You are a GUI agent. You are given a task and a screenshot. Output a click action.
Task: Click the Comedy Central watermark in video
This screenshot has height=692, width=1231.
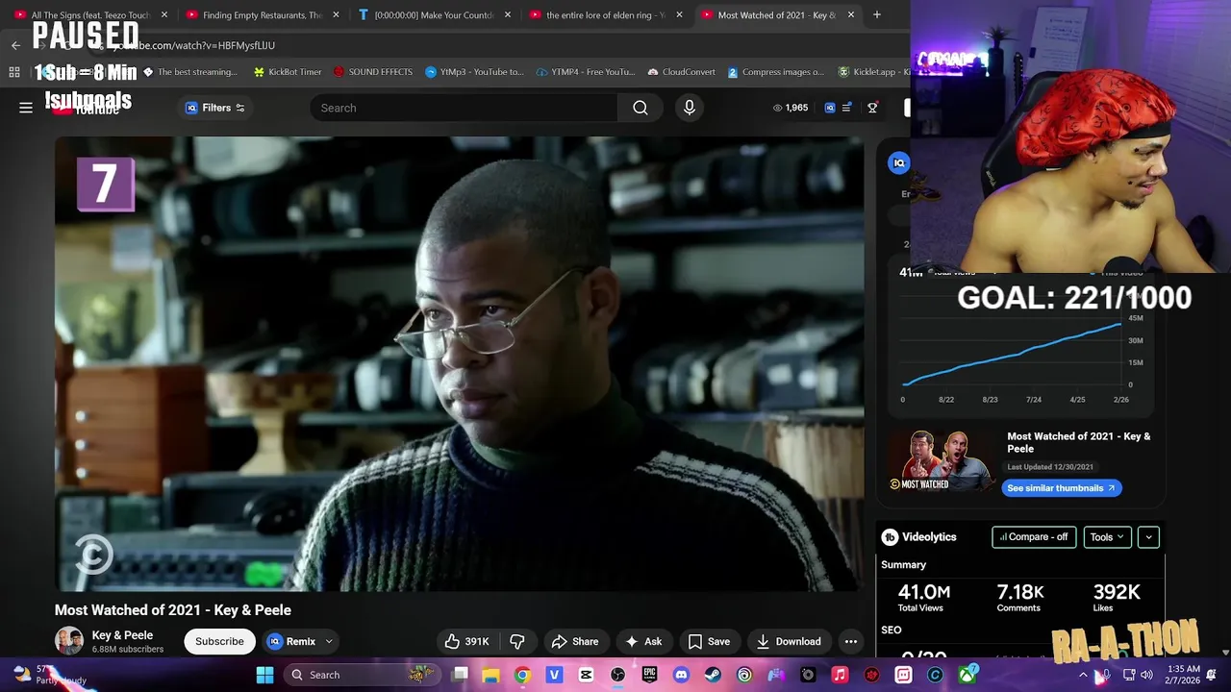(x=93, y=555)
